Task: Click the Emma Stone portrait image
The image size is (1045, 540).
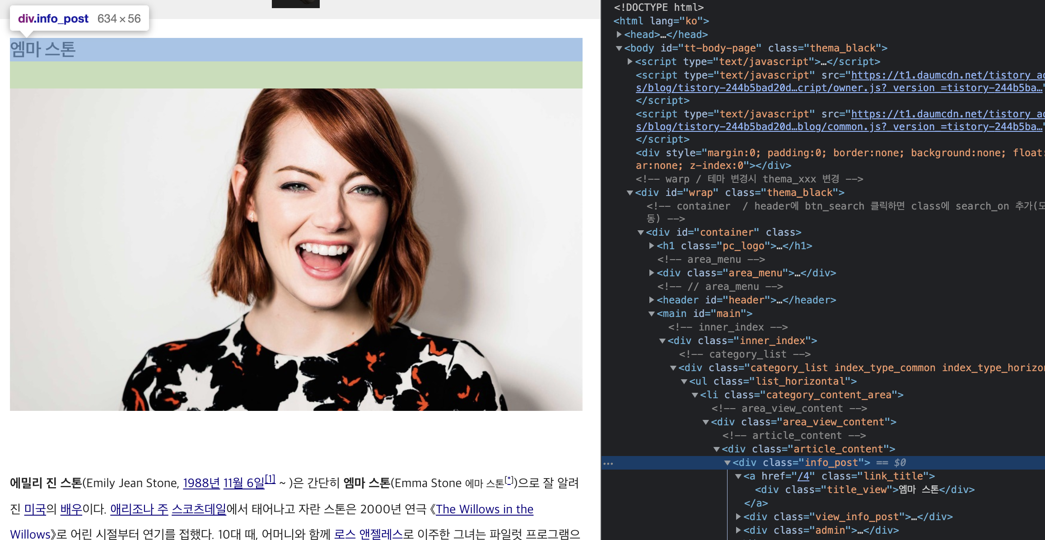Action: click(296, 250)
